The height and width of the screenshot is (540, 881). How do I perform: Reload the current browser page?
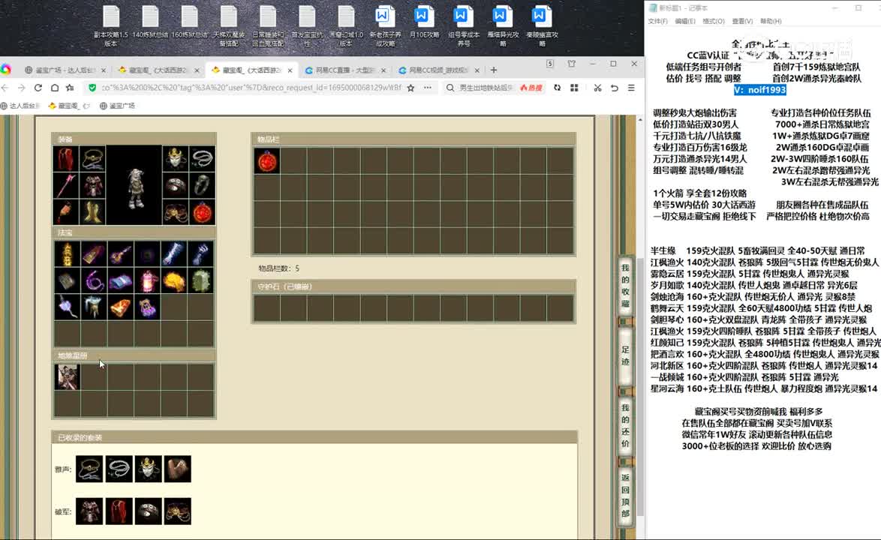coord(38,88)
